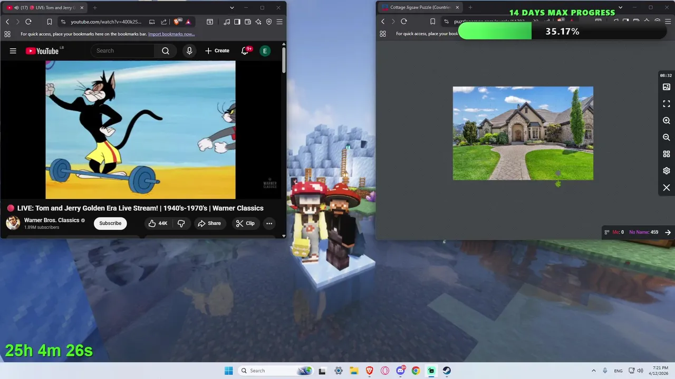The width and height of the screenshot is (675, 379).
Task: Click the youtube.com address bar URL
Action: pyautogui.click(x=106, y=22)
